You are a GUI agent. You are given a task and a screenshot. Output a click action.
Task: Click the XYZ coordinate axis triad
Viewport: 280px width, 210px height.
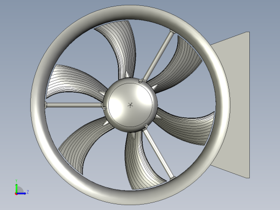pyautogui.click(x=22, y=187)
